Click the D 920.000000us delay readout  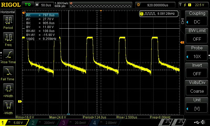click(155, 5)
